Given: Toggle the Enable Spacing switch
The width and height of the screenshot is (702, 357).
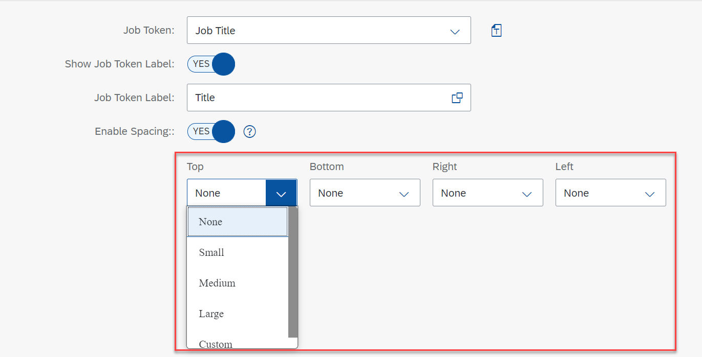Looking at the screenshot, I should (211, 131).
